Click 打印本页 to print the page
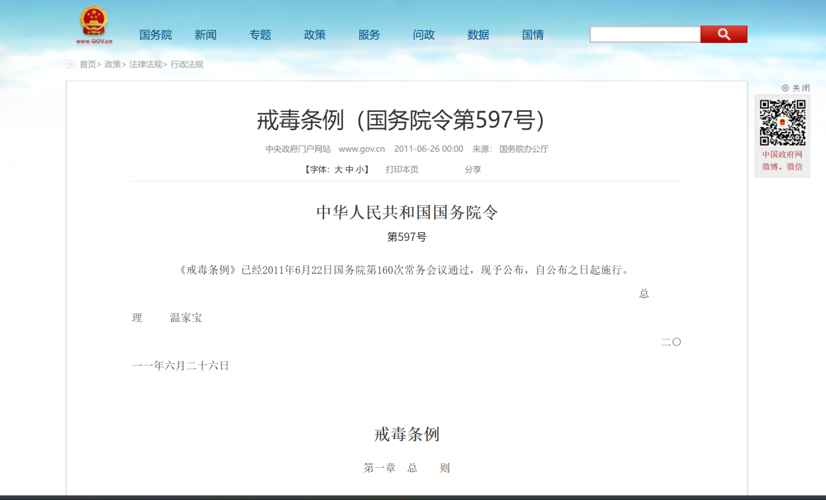Screen dimensions: 826x500 pos(402,169)
